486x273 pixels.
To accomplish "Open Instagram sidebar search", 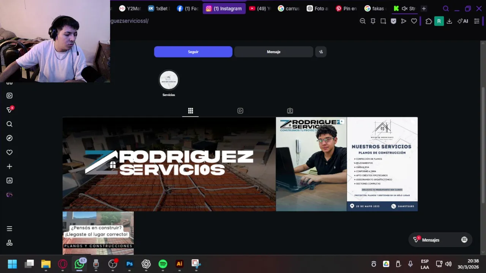I will pos(9,124).
